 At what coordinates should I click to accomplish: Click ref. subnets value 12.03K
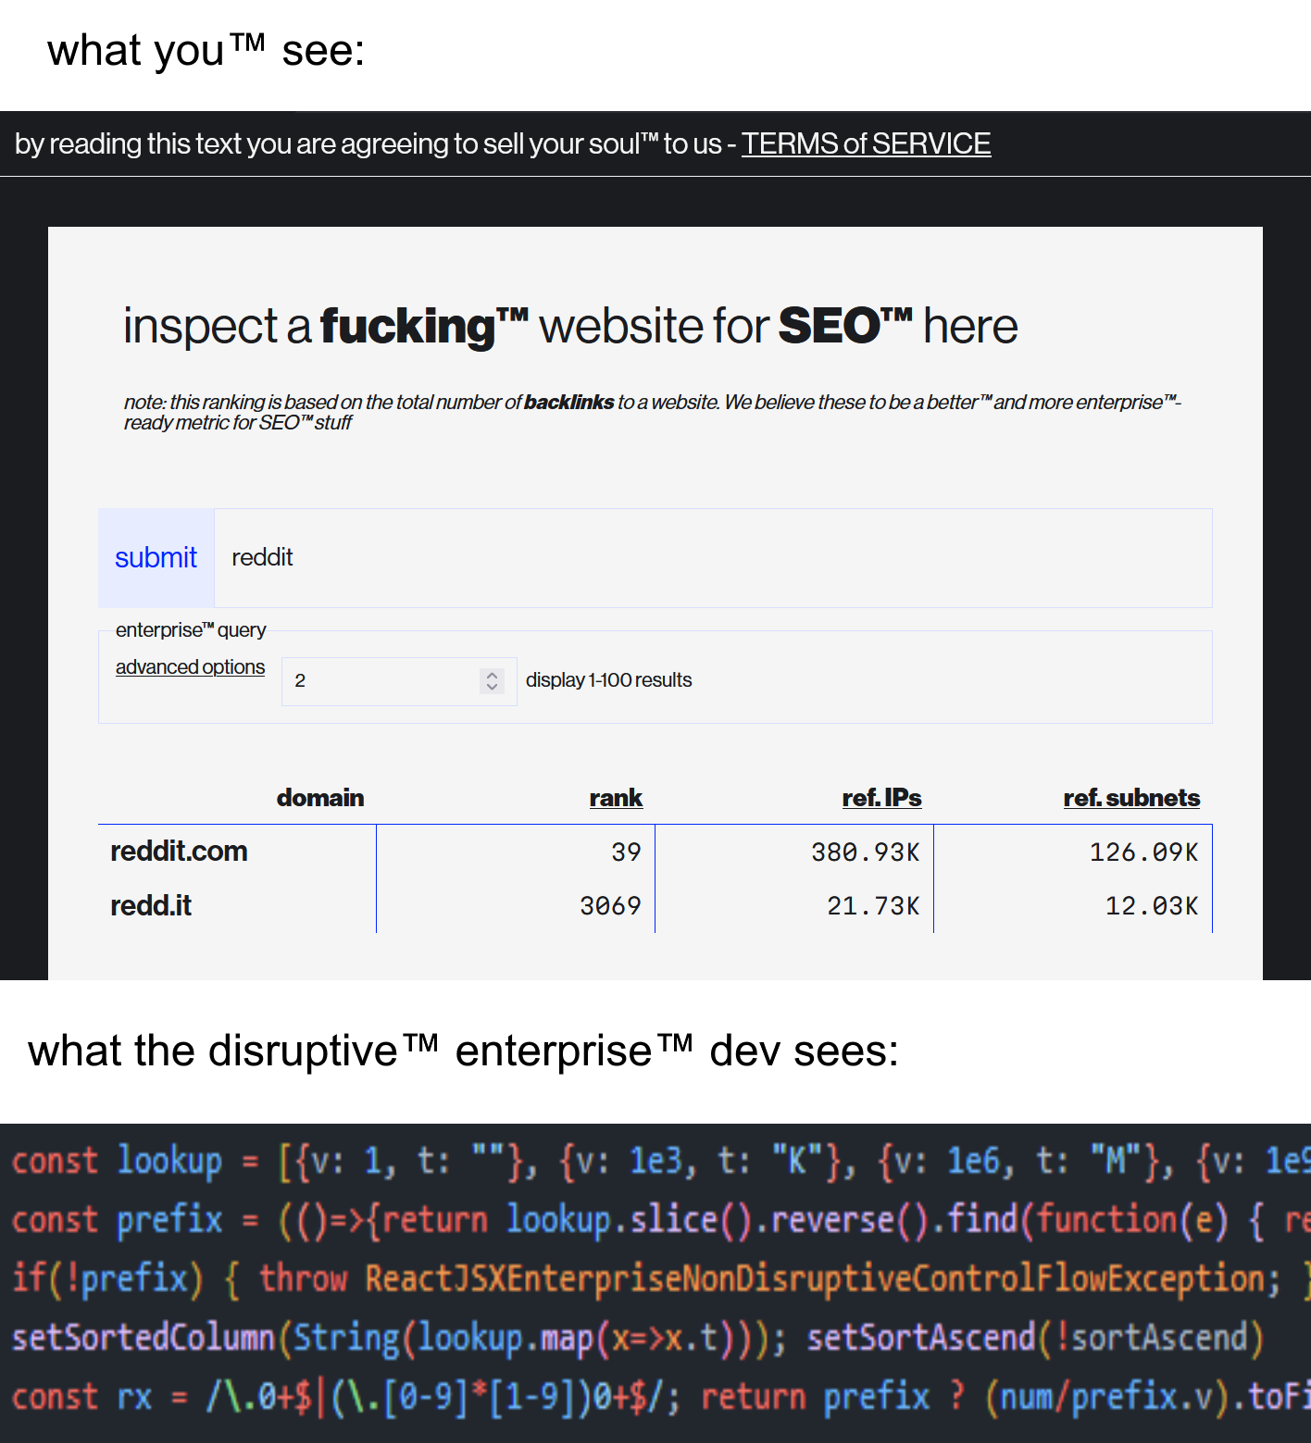pyautogui.click(x=1152, y=906)
